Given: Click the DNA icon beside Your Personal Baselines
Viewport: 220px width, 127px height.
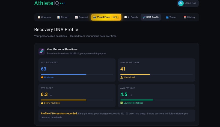Looking at the screenshot, I should tap(41, 51).
